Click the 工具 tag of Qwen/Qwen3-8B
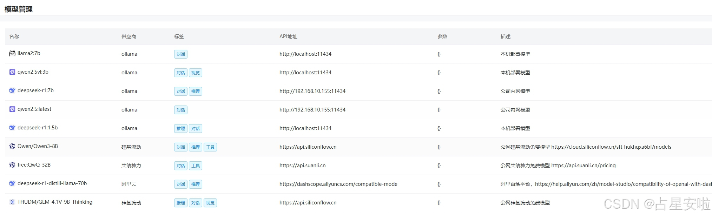Image resolution: width=712 pixels, height=216 pixels. click(210, 147)
